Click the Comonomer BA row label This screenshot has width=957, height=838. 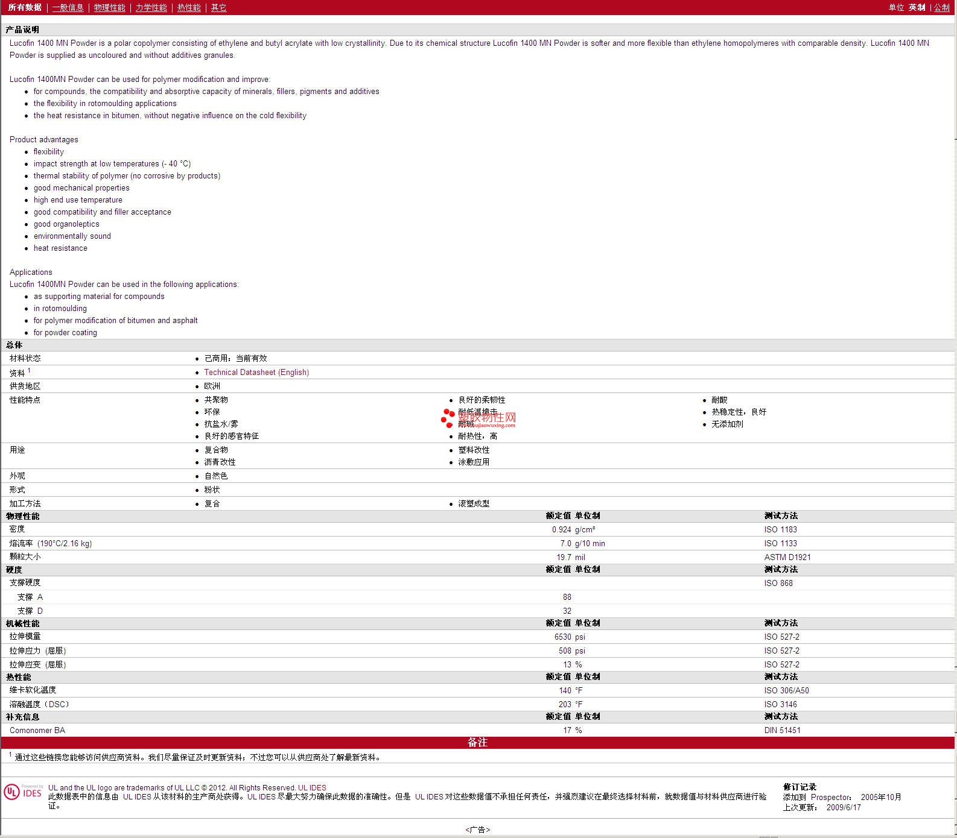pos(37,730)
